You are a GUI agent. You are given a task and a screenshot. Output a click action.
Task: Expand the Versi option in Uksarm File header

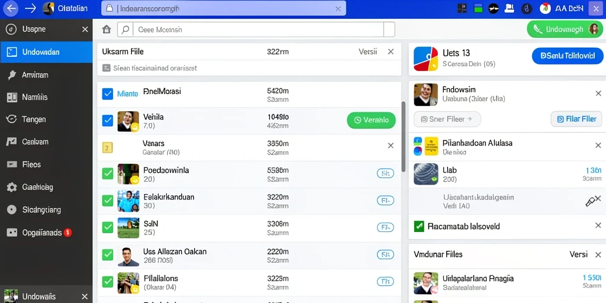368,52
